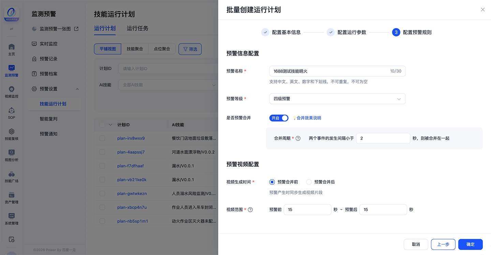Click the 取消 cancel button
Screen dimensions: 491x255
416,244
